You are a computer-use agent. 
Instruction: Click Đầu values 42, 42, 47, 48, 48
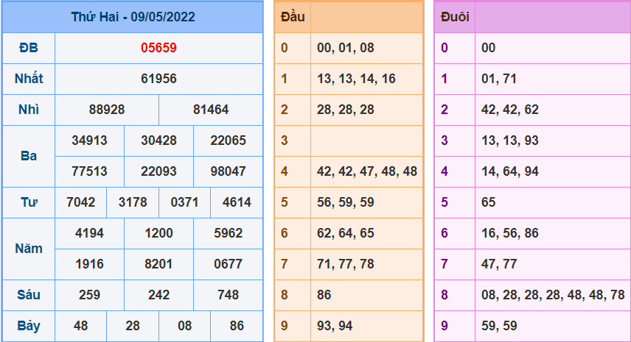(367, 171)
